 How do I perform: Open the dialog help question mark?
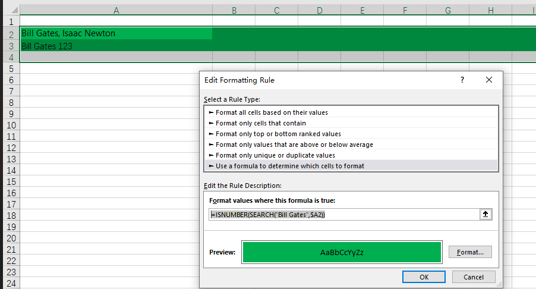462,80
